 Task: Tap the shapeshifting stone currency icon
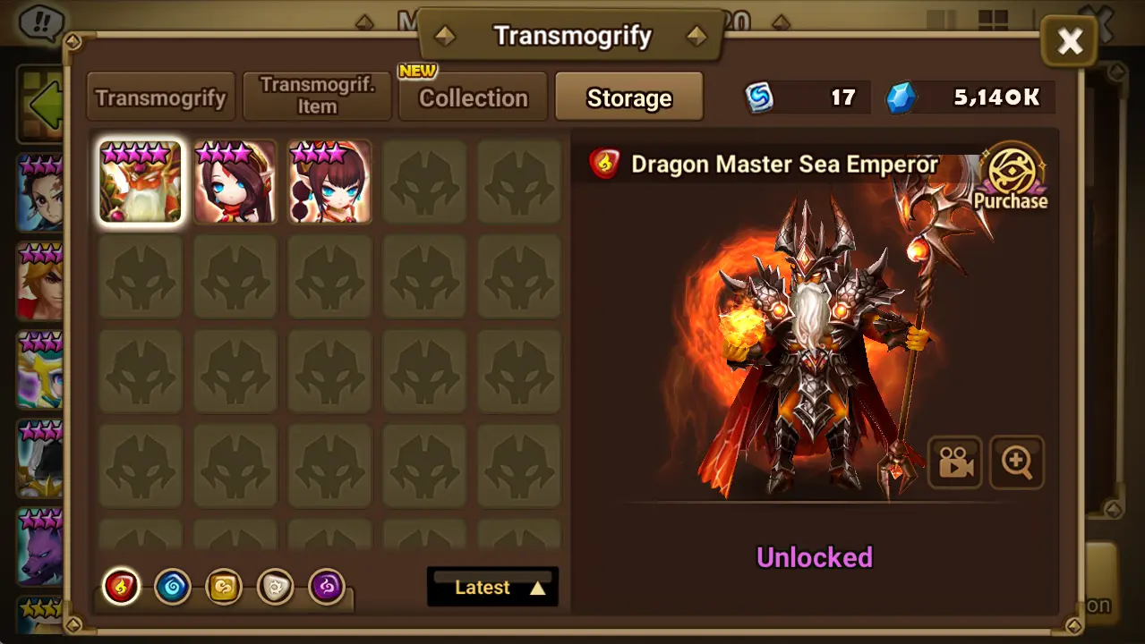coord(760,97)
